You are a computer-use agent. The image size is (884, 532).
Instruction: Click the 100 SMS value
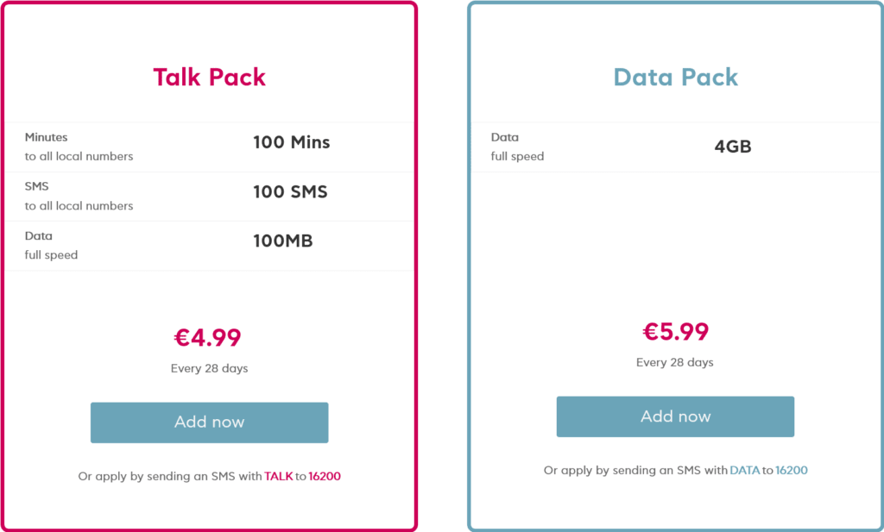click(x=290, y=191)
